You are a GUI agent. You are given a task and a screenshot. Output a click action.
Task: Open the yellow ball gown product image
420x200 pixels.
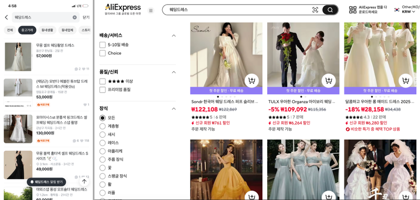click(226, 170)
